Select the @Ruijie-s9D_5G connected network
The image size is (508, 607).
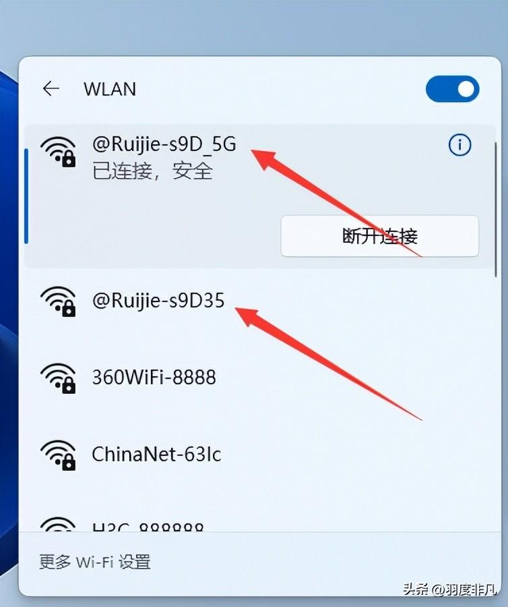click(x=260, y=196)
